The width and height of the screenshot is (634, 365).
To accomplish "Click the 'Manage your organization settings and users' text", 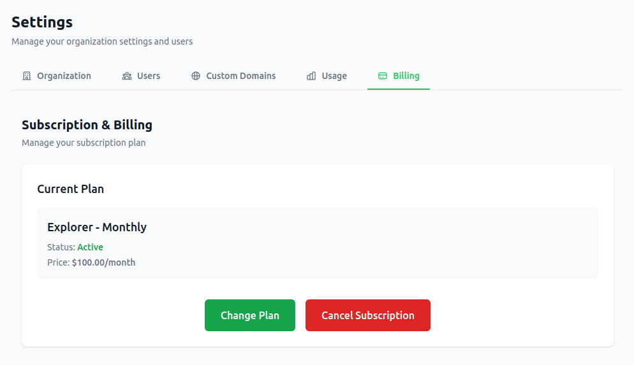I will (x=102, y=41).
